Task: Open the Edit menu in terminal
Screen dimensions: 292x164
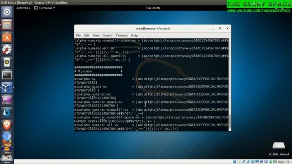Action: [87, 36]
